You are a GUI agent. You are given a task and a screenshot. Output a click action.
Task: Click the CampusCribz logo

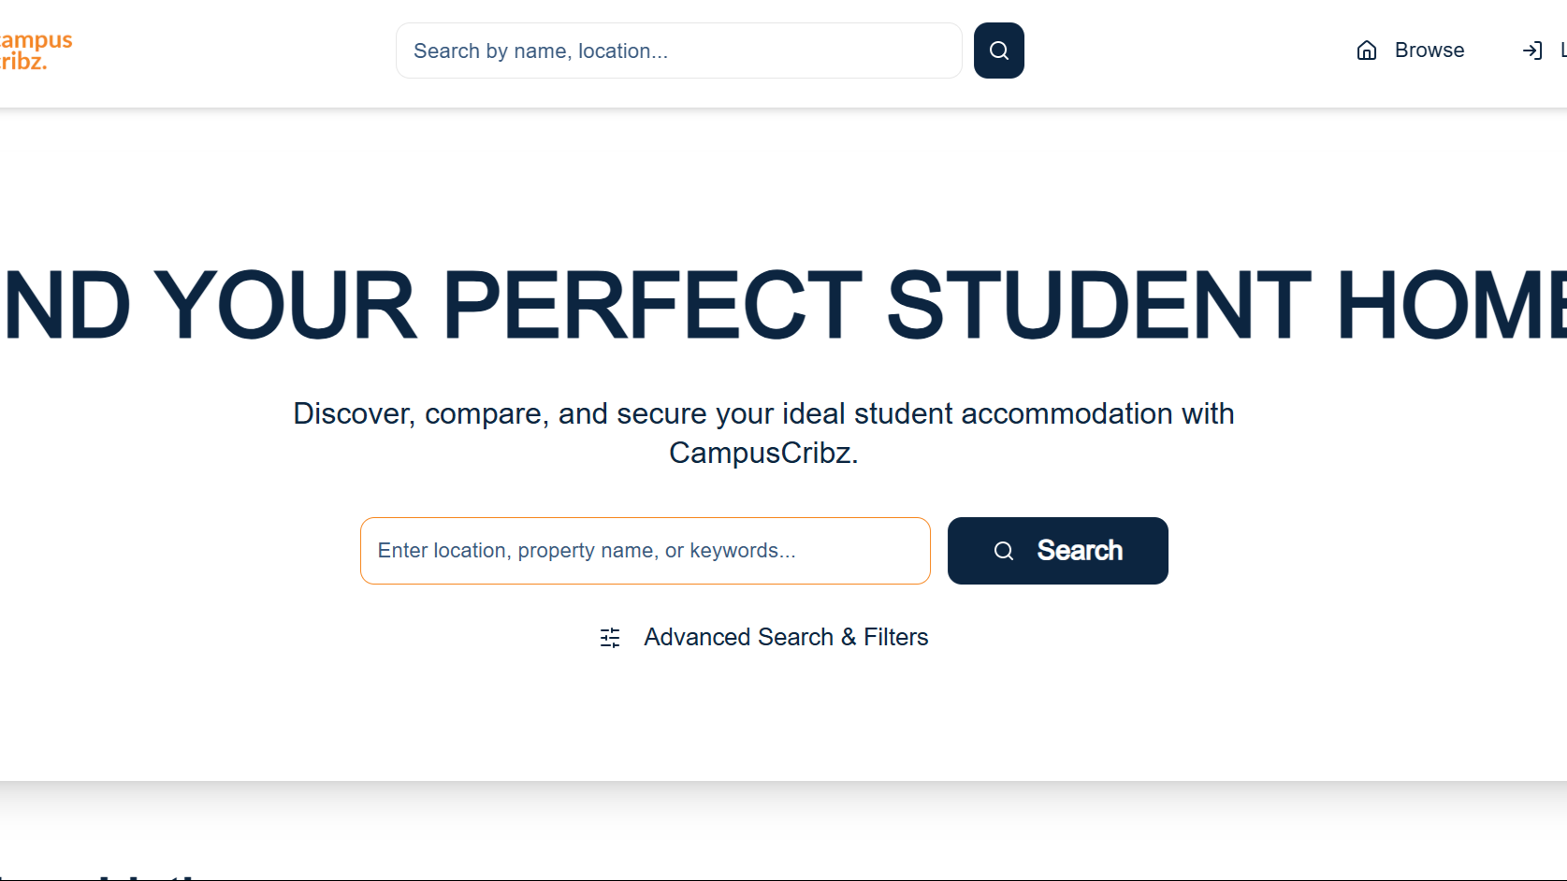coord(34,51)
